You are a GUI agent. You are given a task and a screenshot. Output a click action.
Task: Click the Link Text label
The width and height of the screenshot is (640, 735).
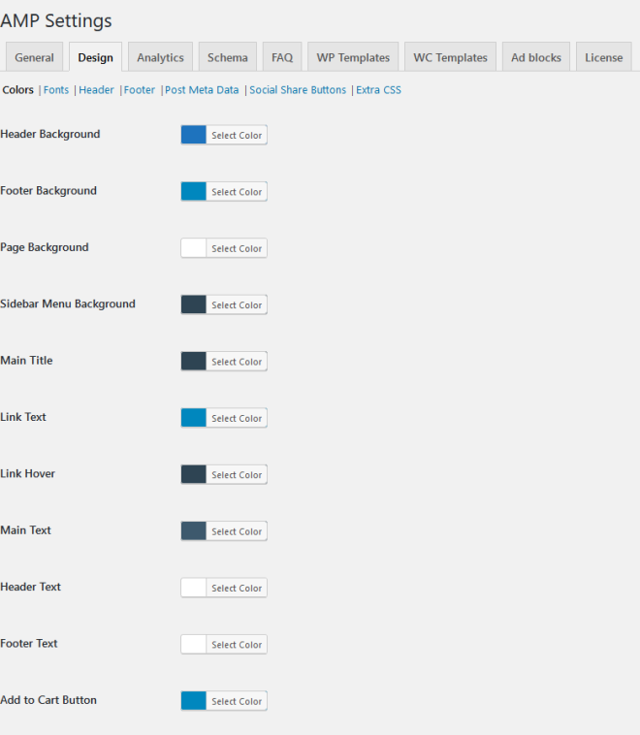pos(23,417)
